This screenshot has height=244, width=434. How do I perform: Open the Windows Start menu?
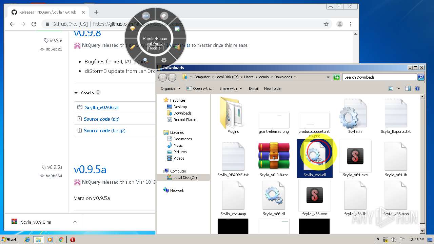(9, 239)
